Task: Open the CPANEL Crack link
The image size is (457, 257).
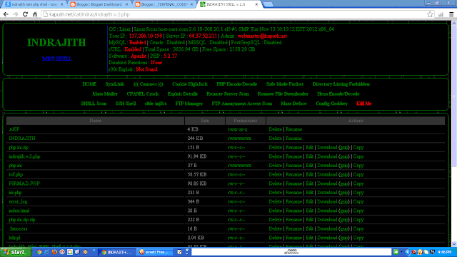Action: click(x=143, y=94)
